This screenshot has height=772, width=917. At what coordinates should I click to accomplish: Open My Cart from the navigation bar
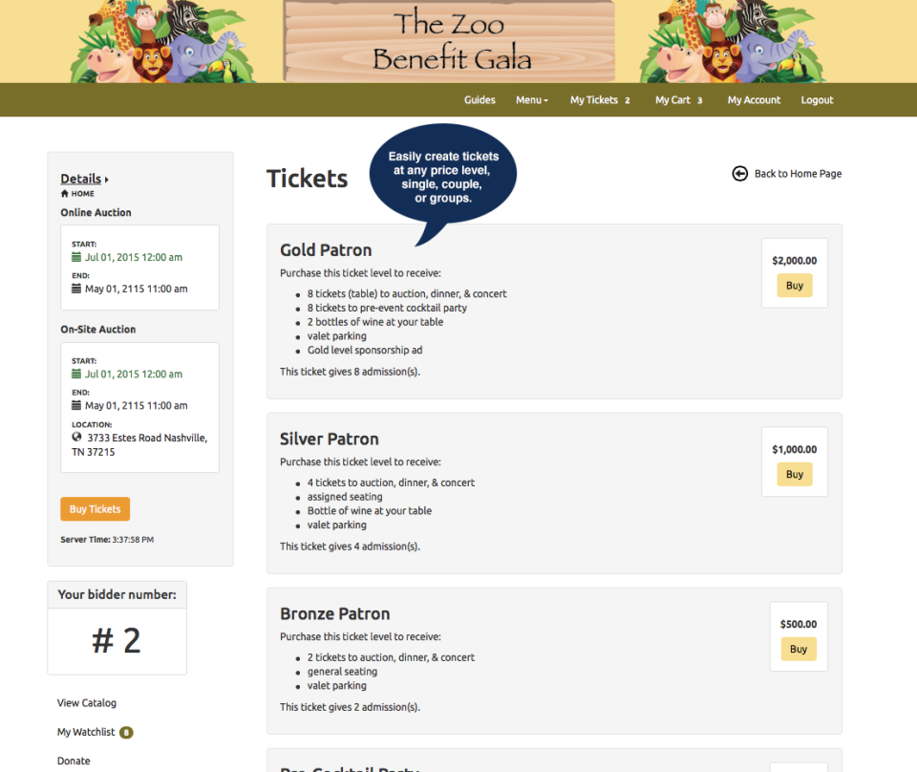[x=672, y=99]
